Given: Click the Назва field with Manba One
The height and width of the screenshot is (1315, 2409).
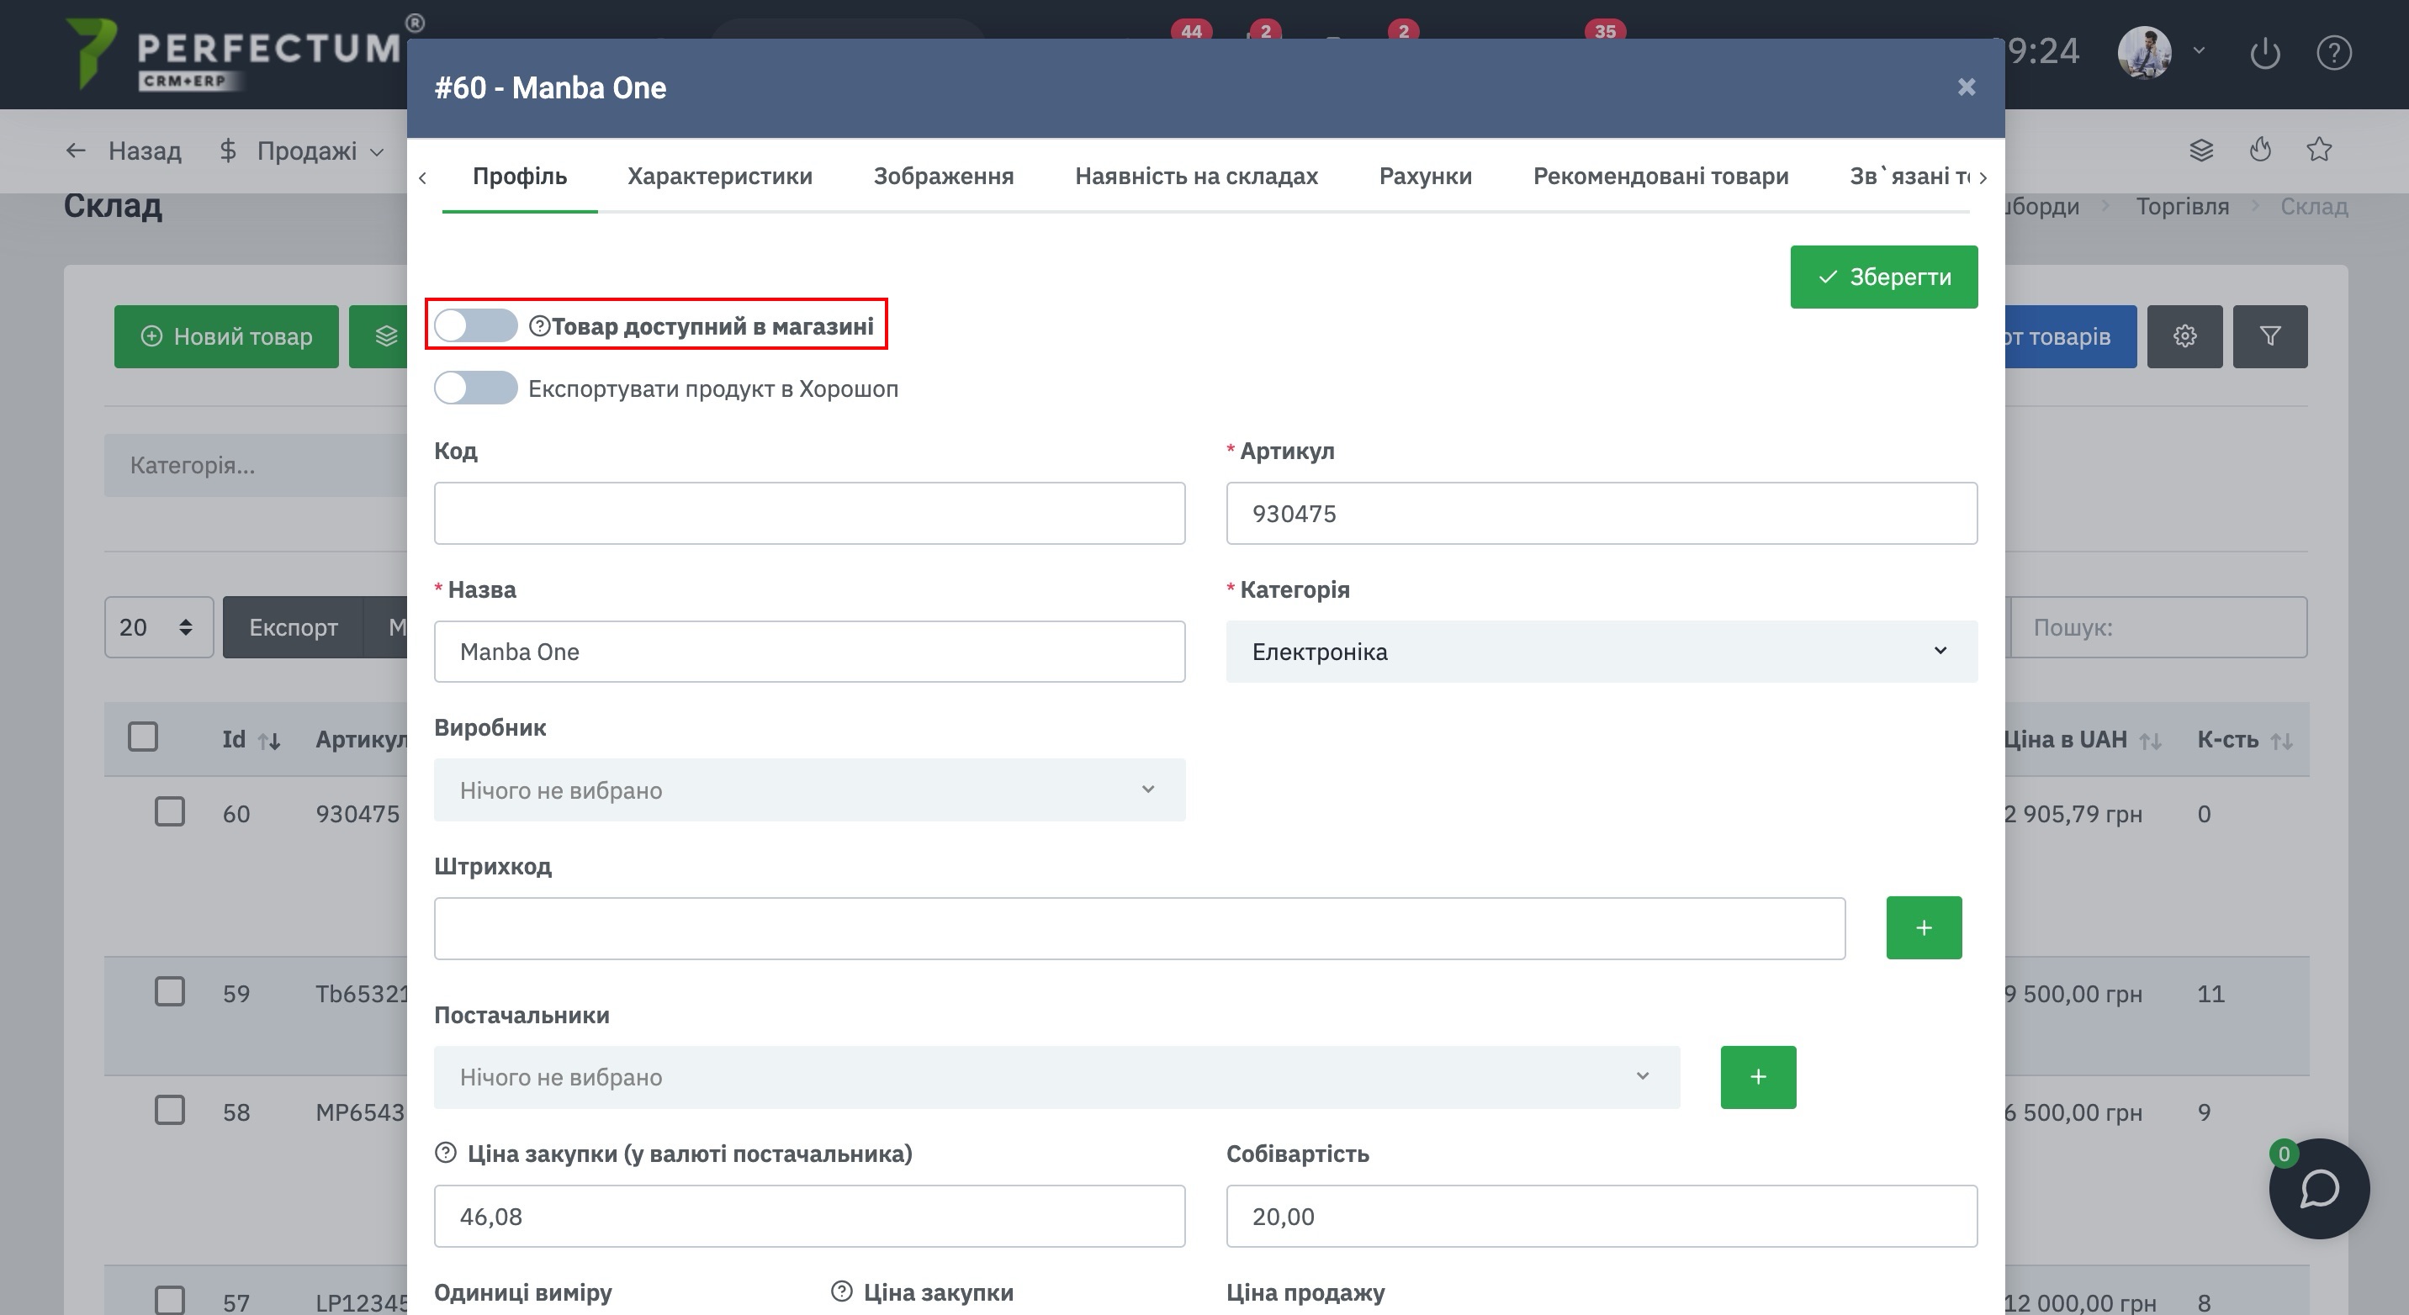Looking at the screenshot, I should [x=809, y=652].
